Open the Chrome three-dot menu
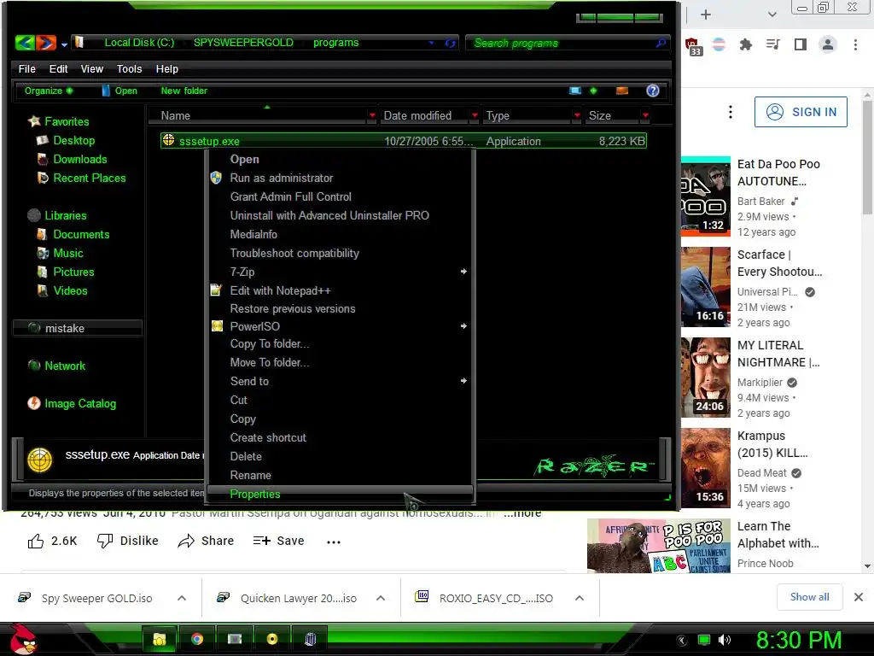Screen dimensions: 874x656 click(855, 44)
